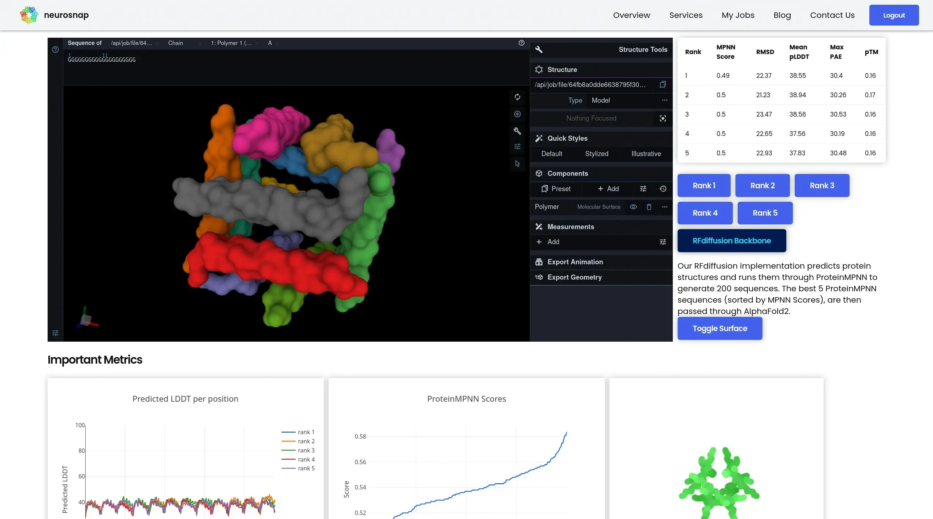Viewport: 933px width, 519px height.
Task: Go to the Services page
Action: click(686, 15)
